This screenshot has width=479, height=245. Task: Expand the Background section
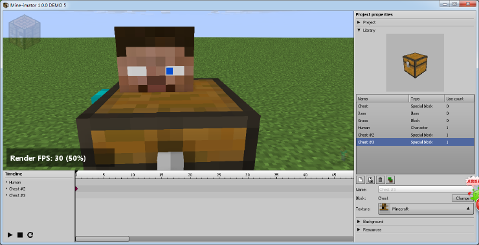tap(359, 222)
